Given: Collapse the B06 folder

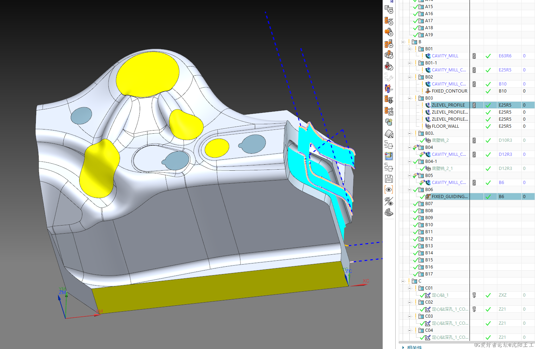Looking at the screenshot, I should [x=410, y=190].
